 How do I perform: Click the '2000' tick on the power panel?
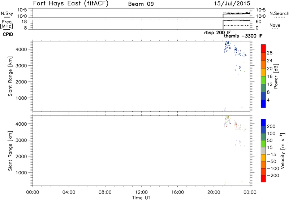[21, 82]
